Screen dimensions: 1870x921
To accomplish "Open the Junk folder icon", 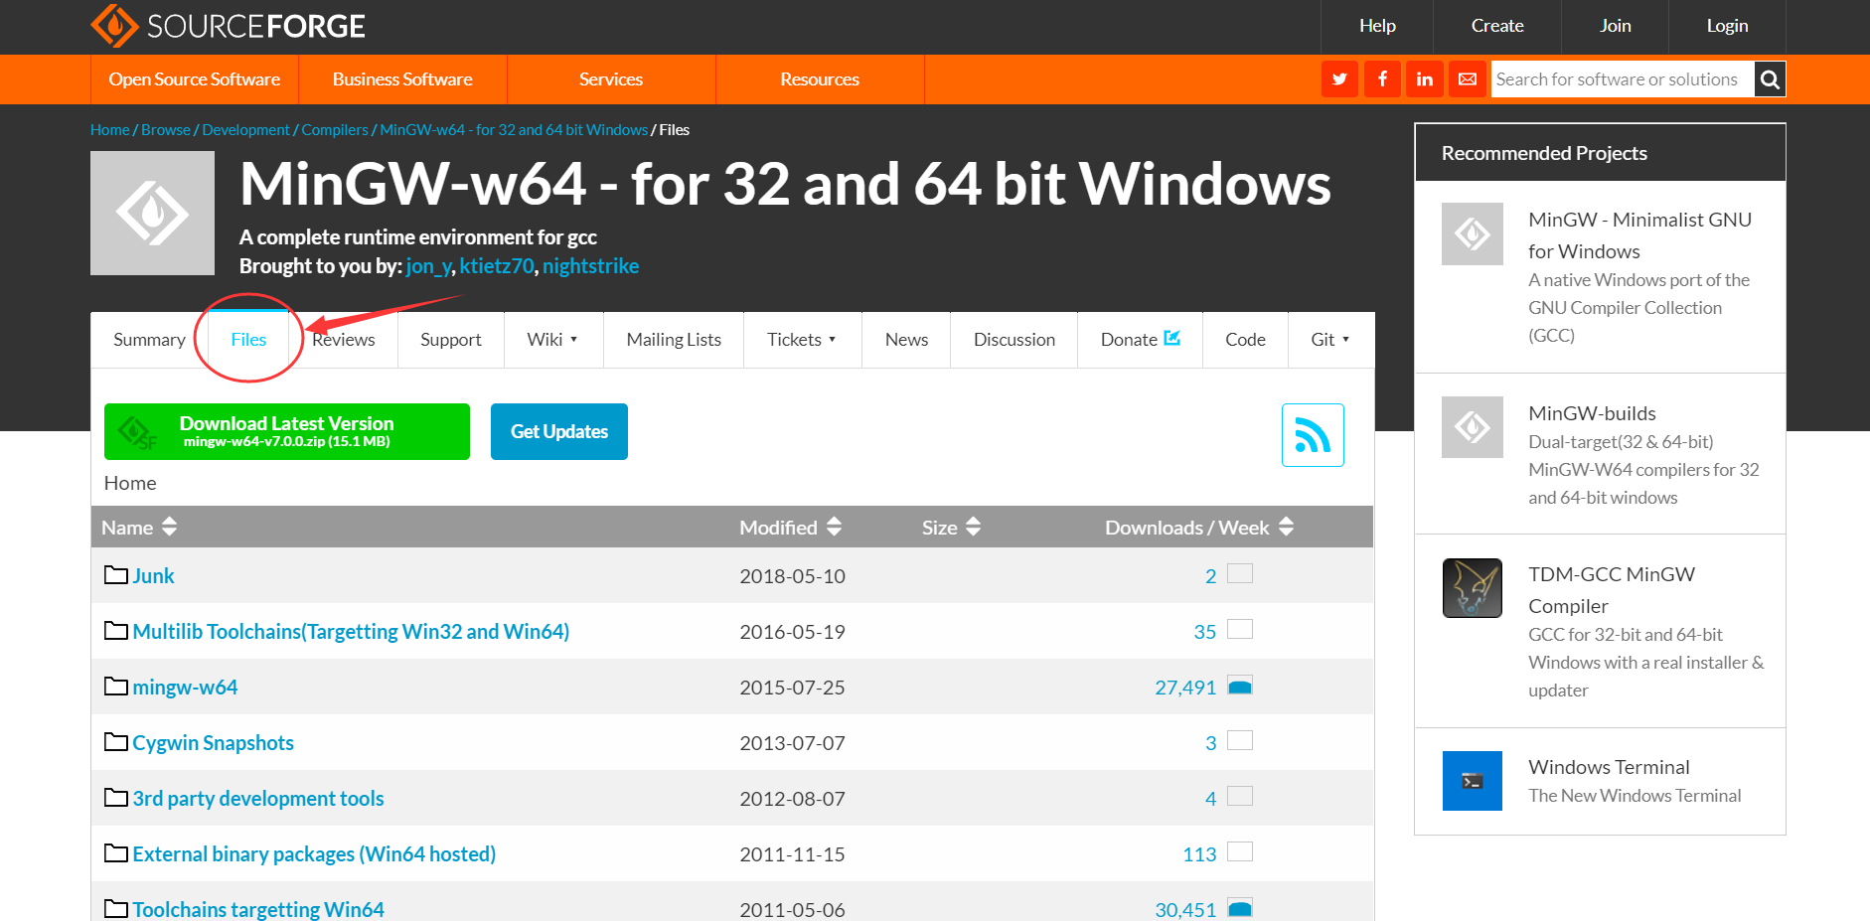I will pos(116,575).
